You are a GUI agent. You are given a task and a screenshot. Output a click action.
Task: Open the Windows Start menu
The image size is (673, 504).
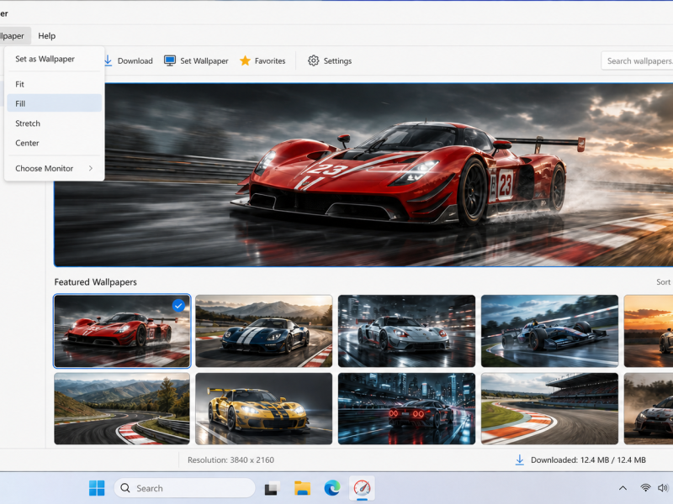coord(97,488)
